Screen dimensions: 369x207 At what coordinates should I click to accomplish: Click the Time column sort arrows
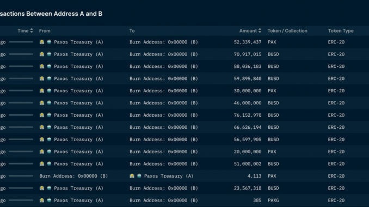(x=32, y=31)
